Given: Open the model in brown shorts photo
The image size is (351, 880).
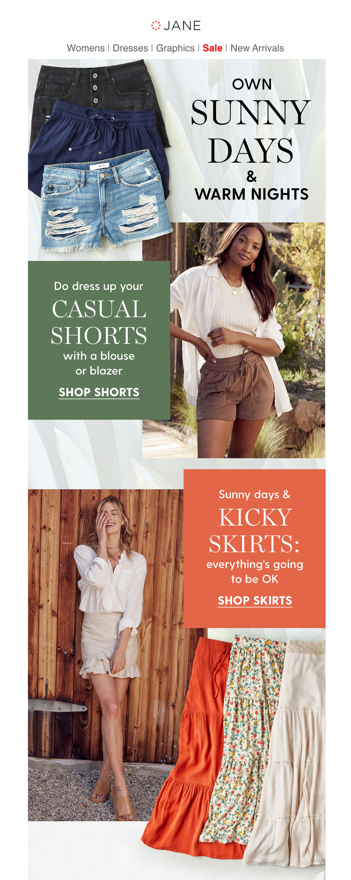Looking at the screenshot, I should coord(234,340).
